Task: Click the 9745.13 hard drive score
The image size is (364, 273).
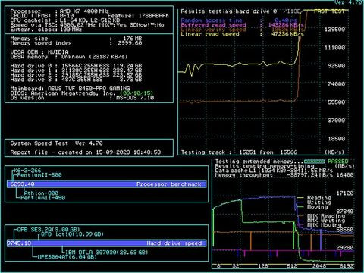Action: [x=19, y=243]
